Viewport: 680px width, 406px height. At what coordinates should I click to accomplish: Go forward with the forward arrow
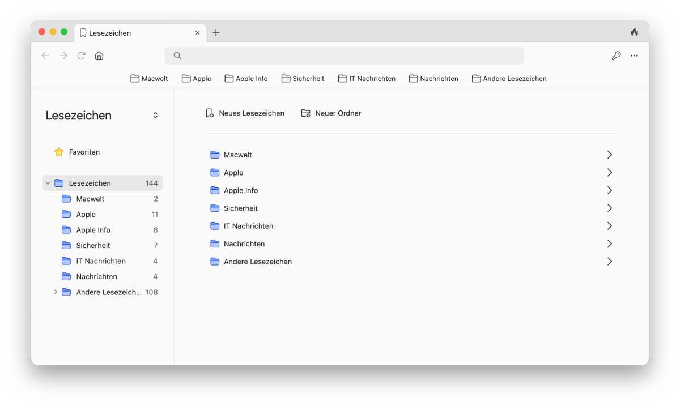coord(63,55)
